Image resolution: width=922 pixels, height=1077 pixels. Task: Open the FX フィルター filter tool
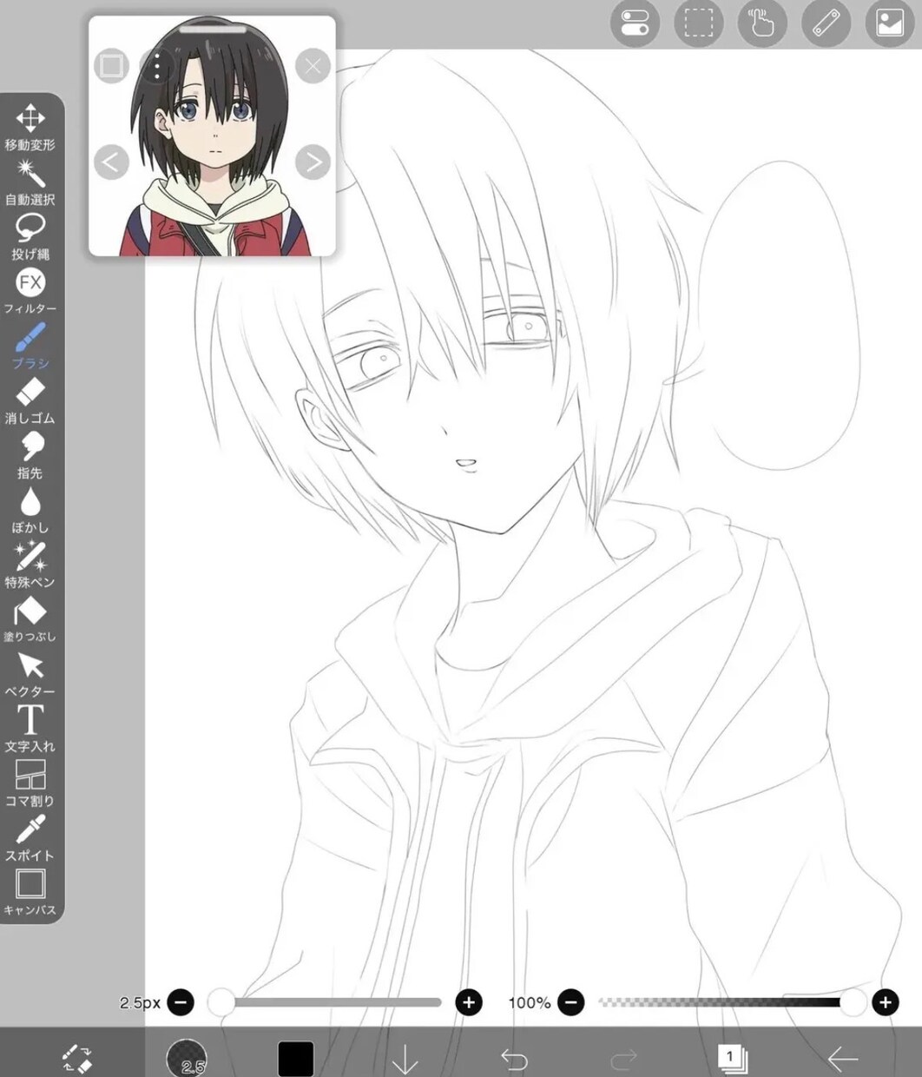[x=30, y=291]
